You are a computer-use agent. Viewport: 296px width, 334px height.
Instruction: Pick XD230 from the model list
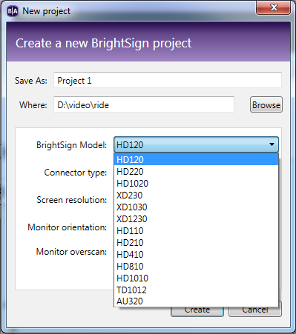pyautogui.click(x=196, y=195)
